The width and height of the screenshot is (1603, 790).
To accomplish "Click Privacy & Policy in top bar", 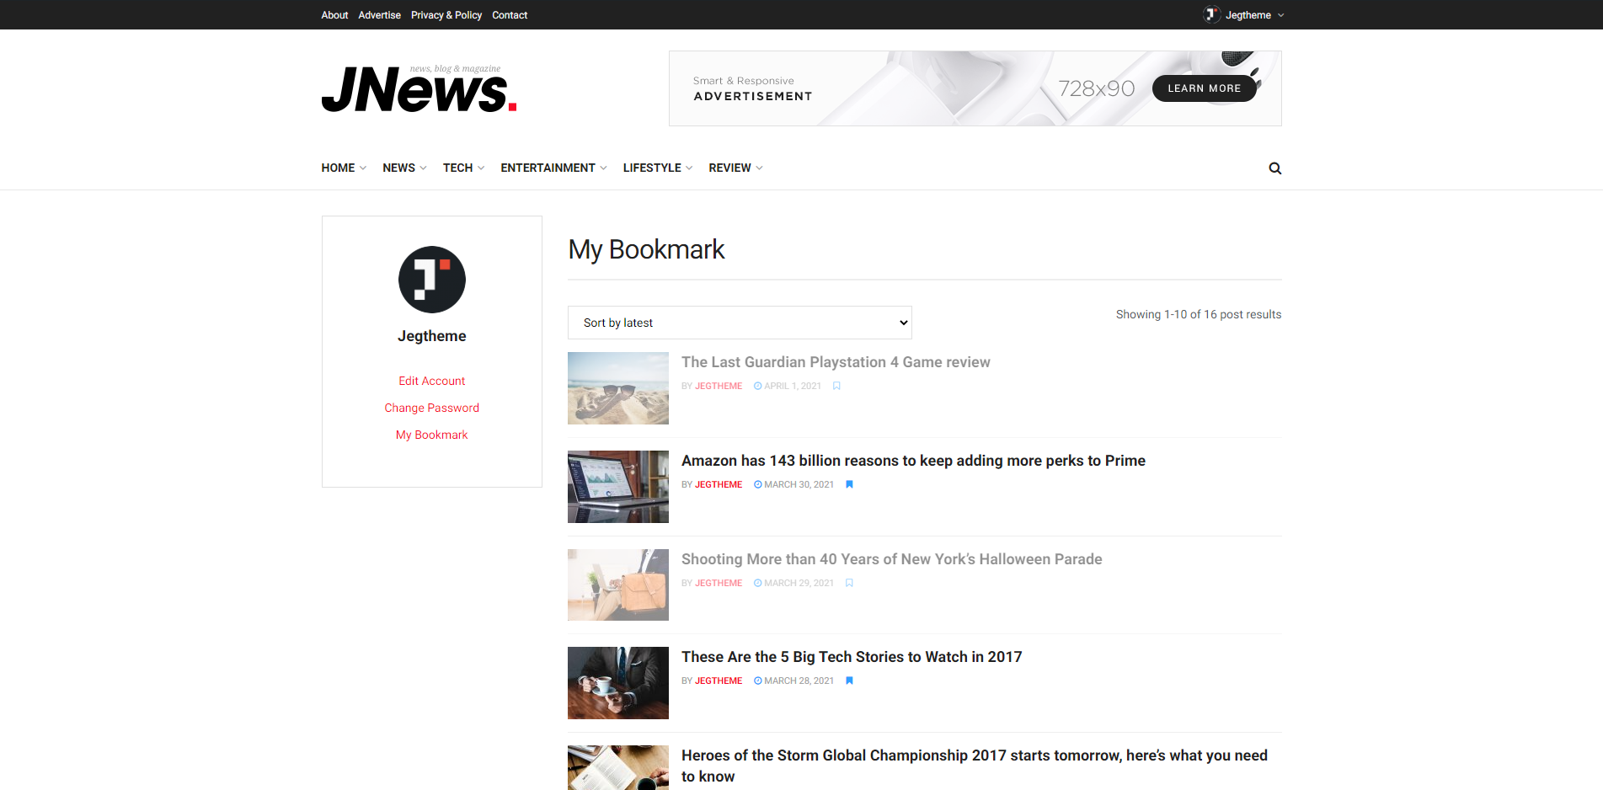I will pyautogui.click(x=446, y=15).
